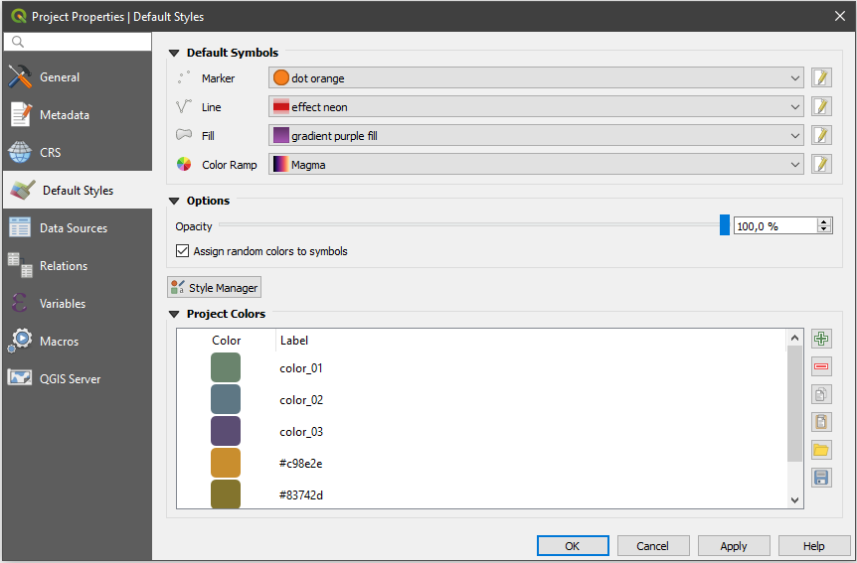Collapse the Project Colors section
This screenshot has height=563, width=857.
pos(175,315)
